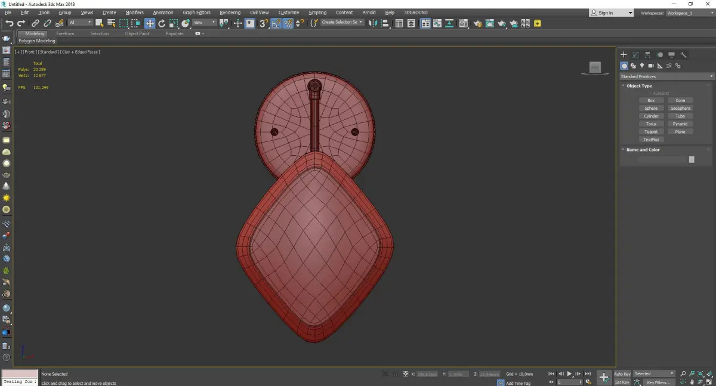This screenshot has height=386, width=716.
Task: Switch to the Cameras category icon
Action: (651, 66)
